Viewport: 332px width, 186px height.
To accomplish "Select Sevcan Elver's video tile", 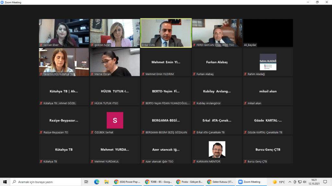I will point(64,33).
